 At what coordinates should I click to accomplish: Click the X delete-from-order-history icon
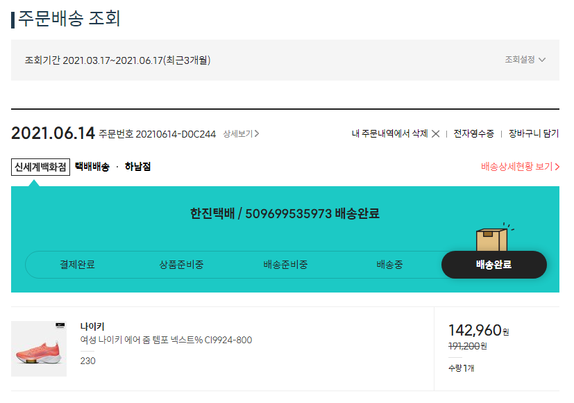tap(435, 133)
